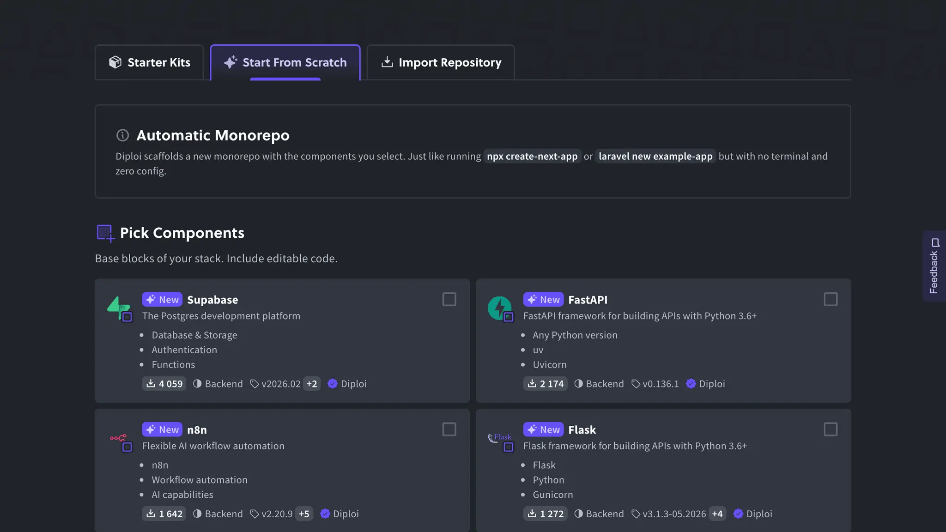Image resolution: width=946 pixels, height=532 pixels.
Task: Click the FastAPI logo icon
Action: pyautogui.click(x=501, y=308)
